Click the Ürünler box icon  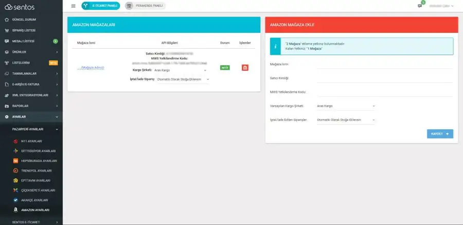pos(7,52)
